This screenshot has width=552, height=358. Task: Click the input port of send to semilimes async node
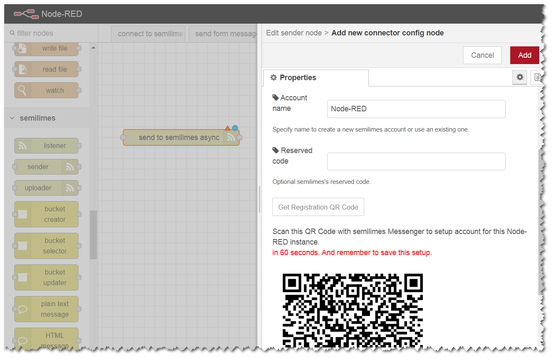point(123,137)
